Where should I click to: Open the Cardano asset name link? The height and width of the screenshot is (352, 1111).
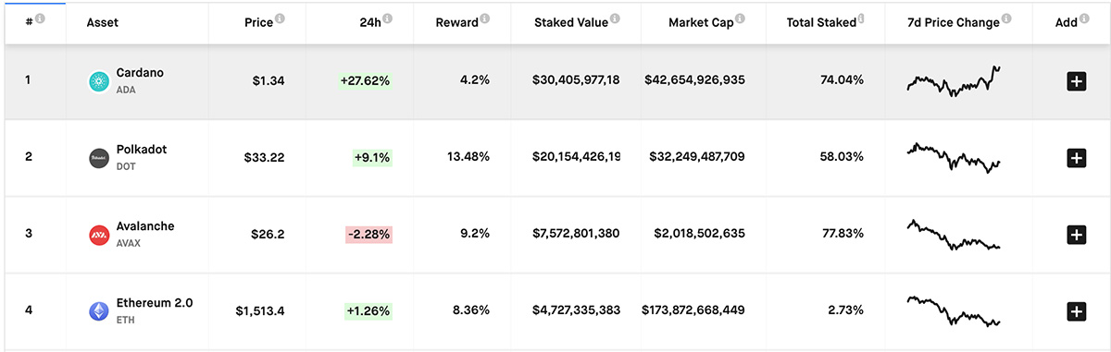[140, 72]
